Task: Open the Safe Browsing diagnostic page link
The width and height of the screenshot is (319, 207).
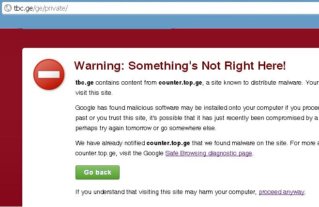Action: (209, 153)
